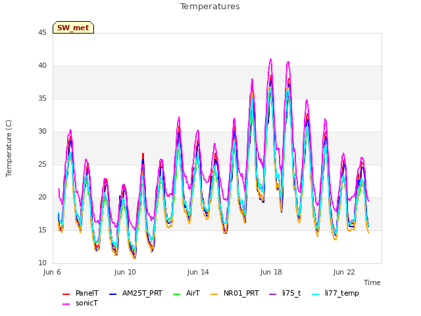Toggle the NR01_PRT legend entry

(x=235, y=293)
